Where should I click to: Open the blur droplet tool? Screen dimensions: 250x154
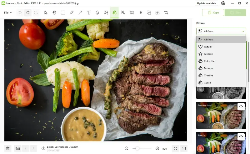[97, 13]
